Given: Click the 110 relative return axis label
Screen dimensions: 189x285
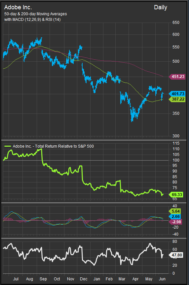Looking at the screenshot, I should pyautogui.click(x=176, y=149).
